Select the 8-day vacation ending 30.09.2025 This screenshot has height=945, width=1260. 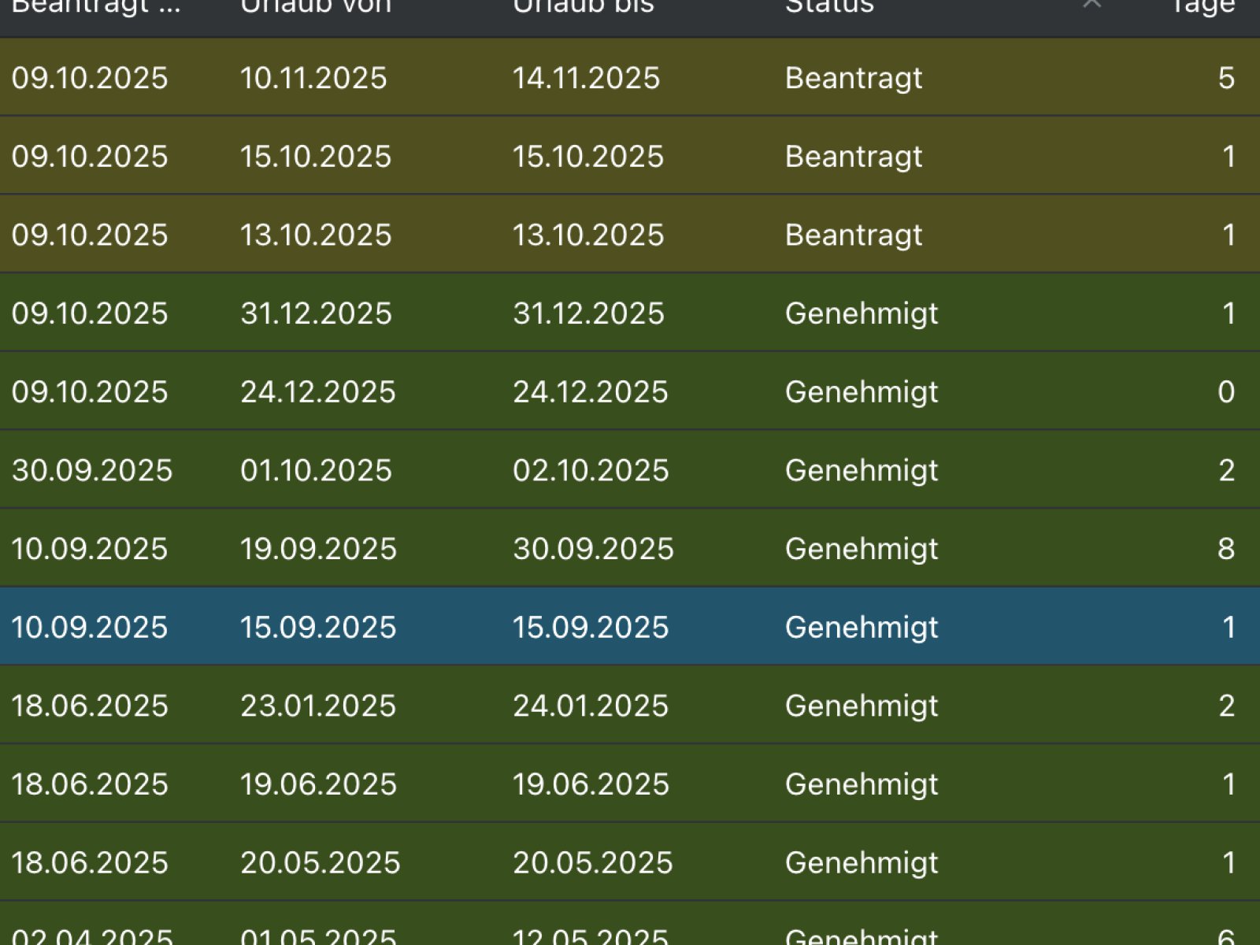pyautogui.click(x=630, y=548)
